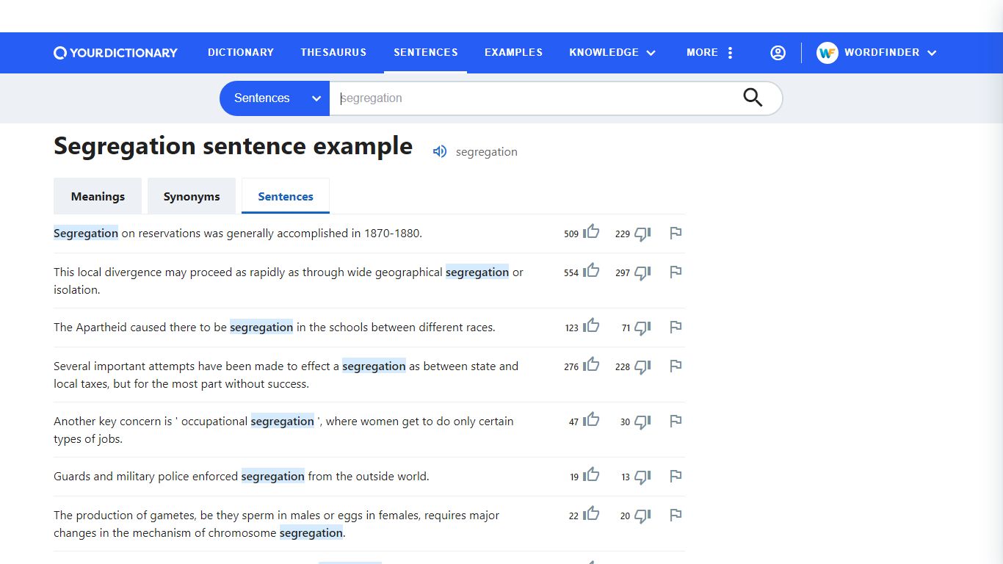This screenshot has width=1003, height=564.
Task: Open the user account profile icon
Action: tap(778, 53)
